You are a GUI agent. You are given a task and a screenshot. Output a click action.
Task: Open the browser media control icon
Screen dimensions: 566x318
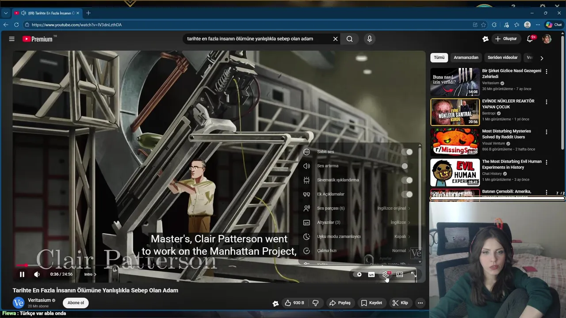coord(506,25)
